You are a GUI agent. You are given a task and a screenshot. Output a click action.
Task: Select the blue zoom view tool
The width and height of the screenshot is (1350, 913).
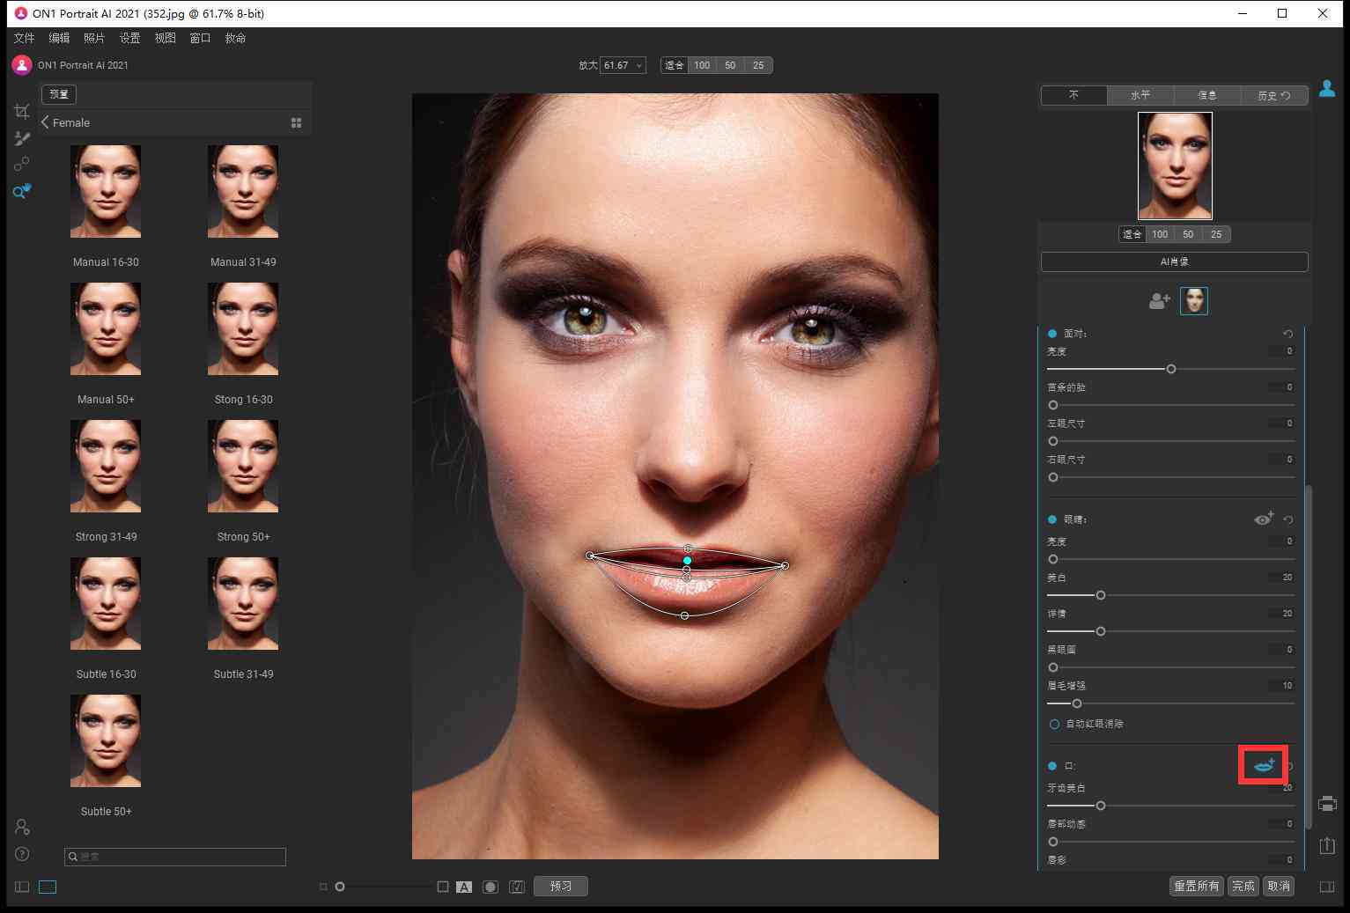click(22, 190)
